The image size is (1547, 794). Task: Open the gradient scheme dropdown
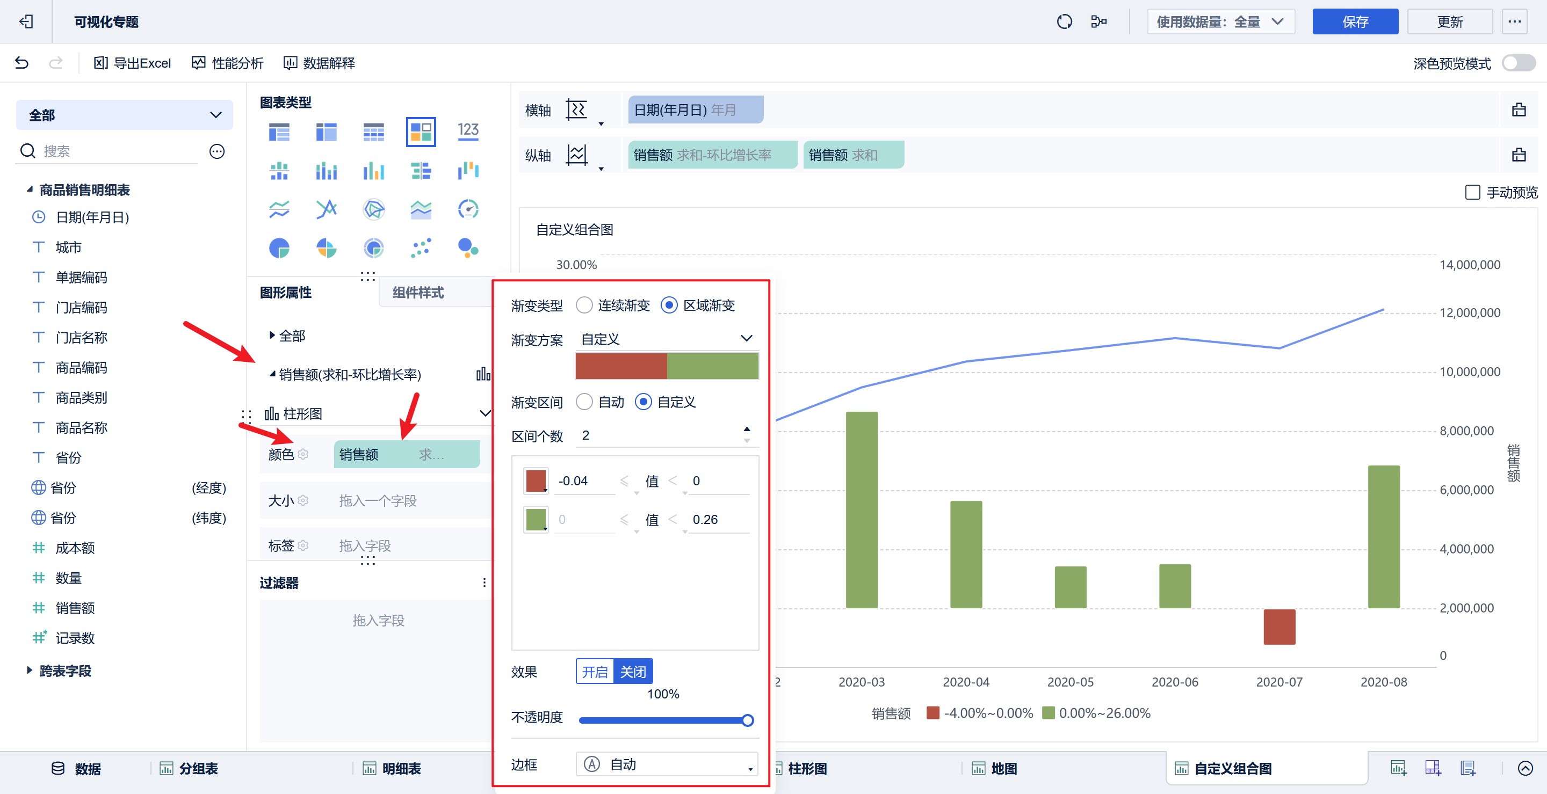coord(667,339)
